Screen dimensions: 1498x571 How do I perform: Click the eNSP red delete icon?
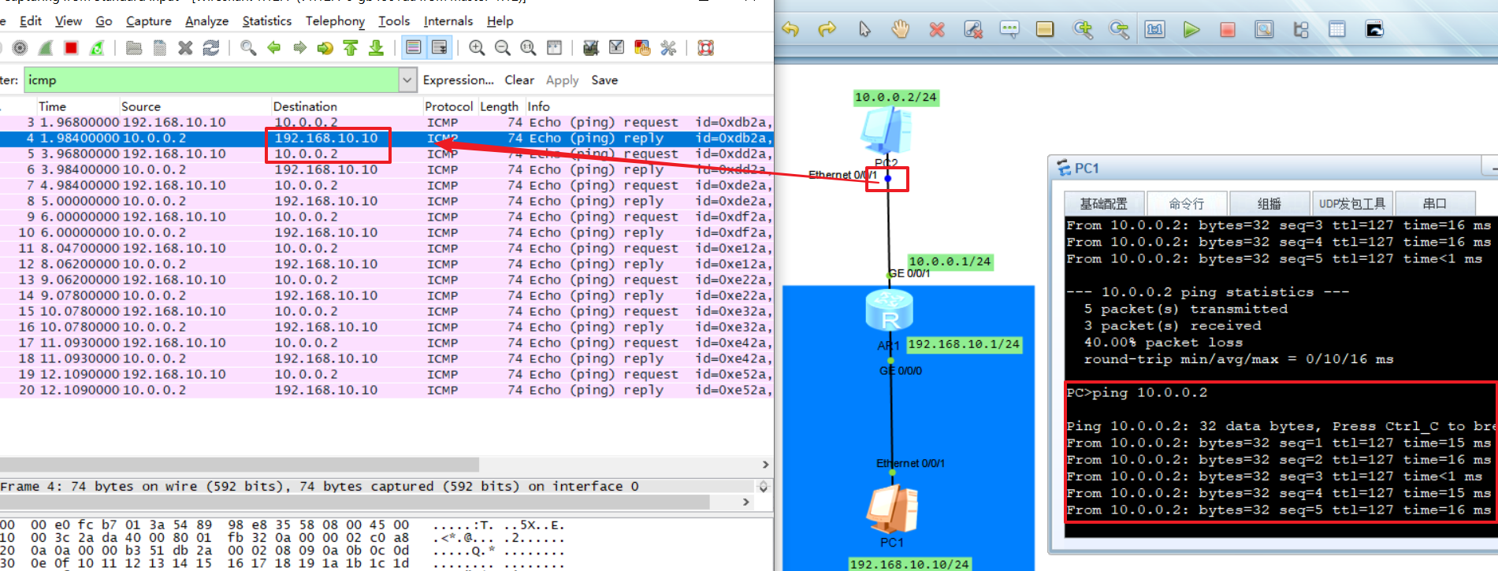pyautogui.click(x=937, y=30)
